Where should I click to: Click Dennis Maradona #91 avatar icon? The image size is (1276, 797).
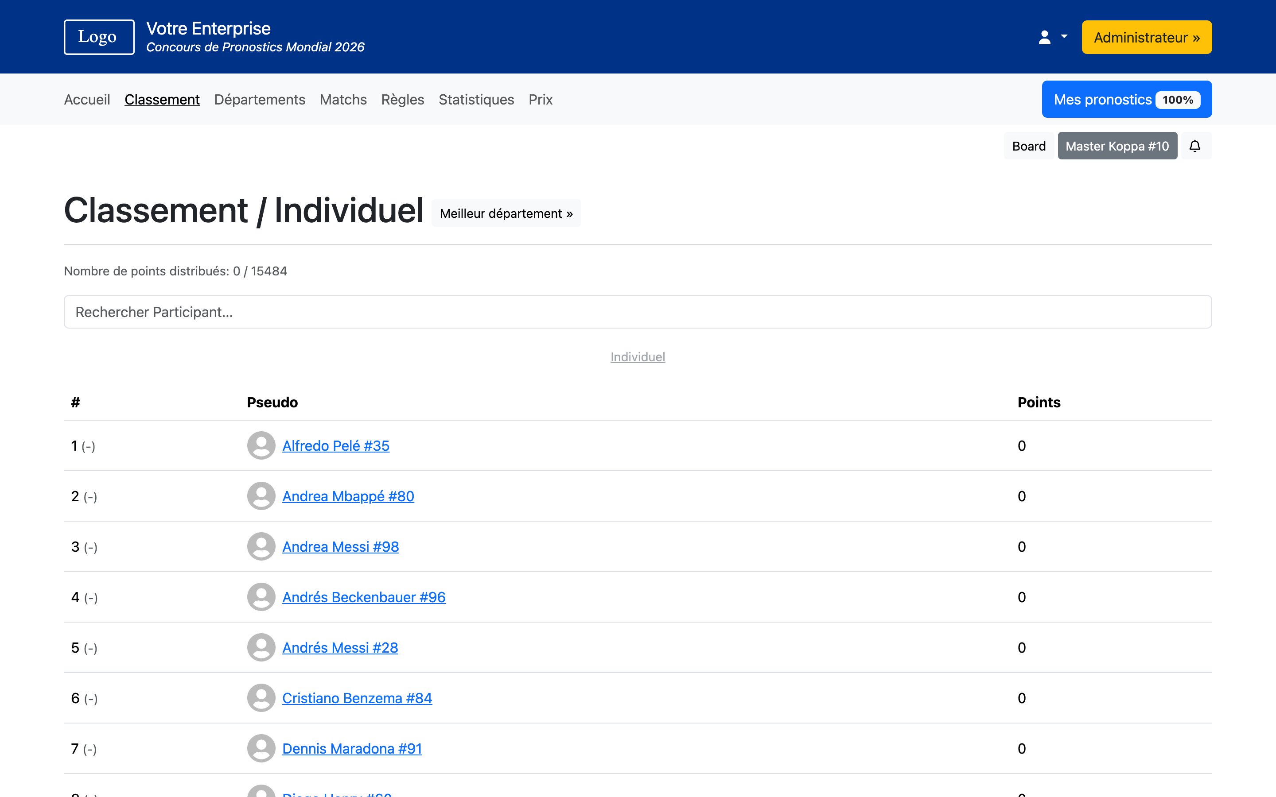[261, 748]
